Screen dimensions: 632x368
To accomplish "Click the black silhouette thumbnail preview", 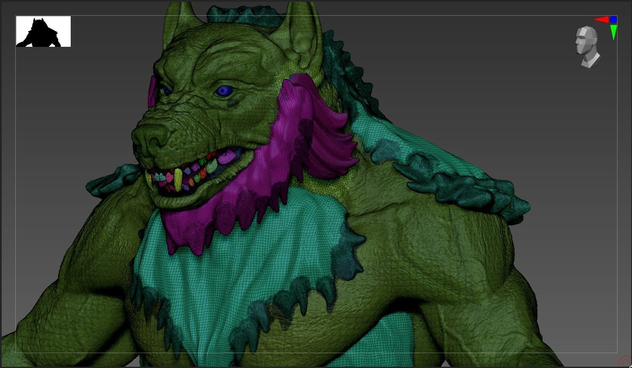I will [43, 31].
